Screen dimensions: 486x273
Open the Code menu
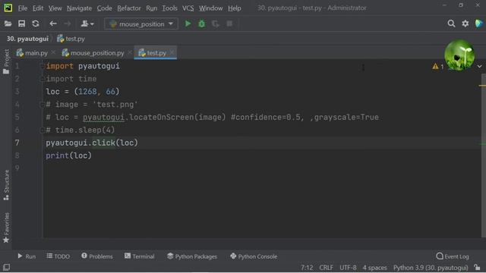pyautogui.click(x=105, y=8)
